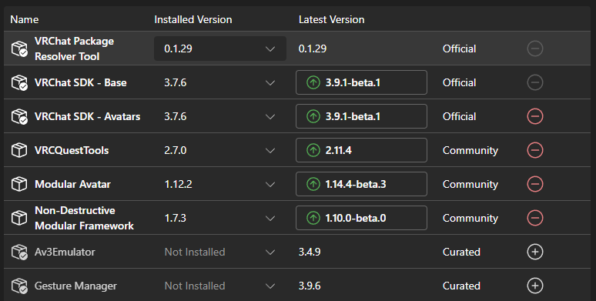
Task: Click Non-Destructive Modular Framework package icon
Action: [x=19, y=218]
